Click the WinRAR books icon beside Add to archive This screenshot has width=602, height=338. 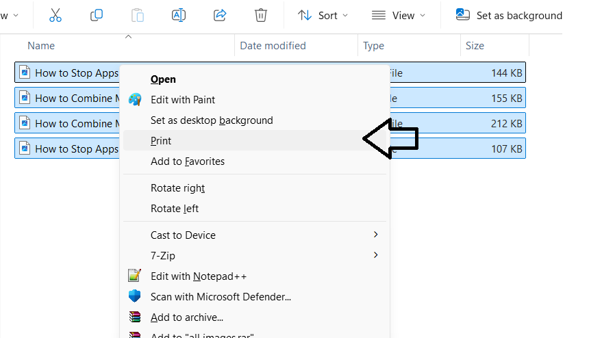click(135, 317)
